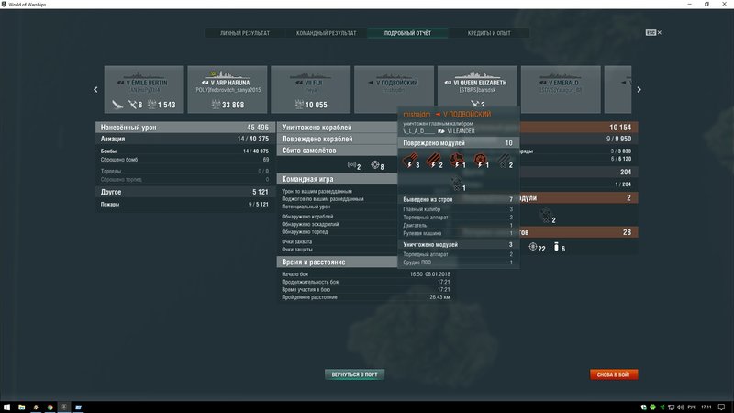Click destroyed module icon in right panel
This screenshot has width=734, height=413.
545,216
